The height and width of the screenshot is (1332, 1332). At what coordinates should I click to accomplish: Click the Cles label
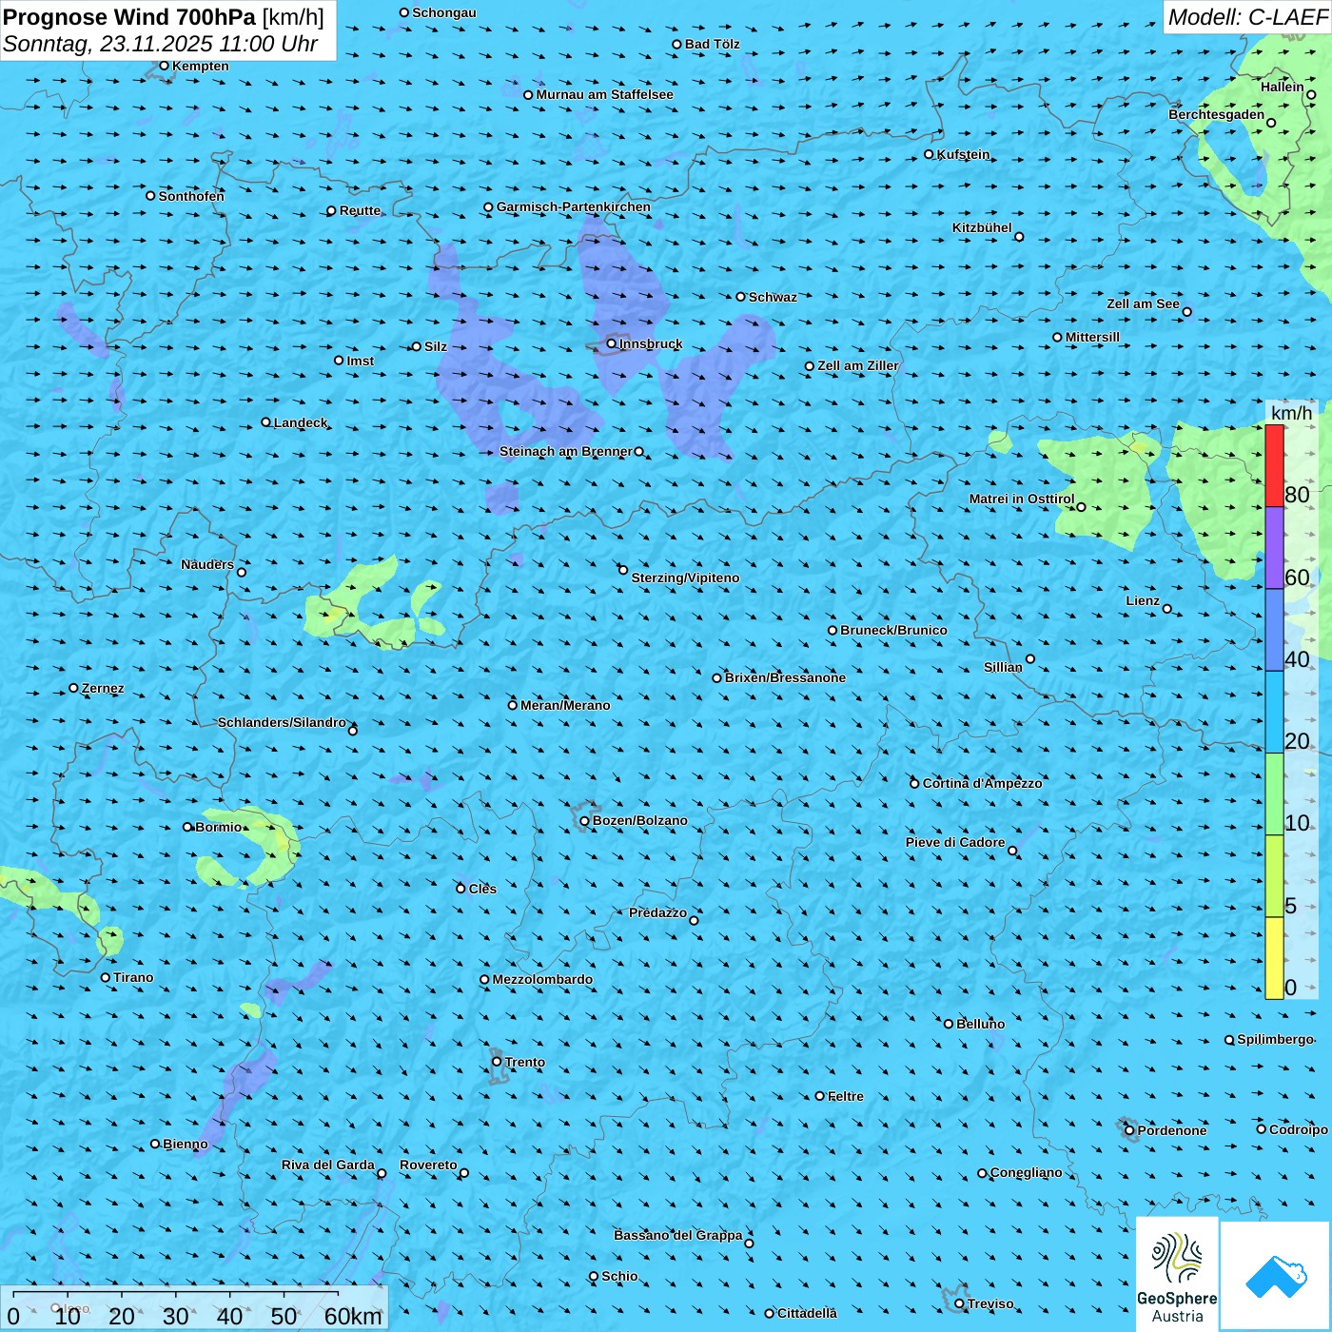[482, 889]
